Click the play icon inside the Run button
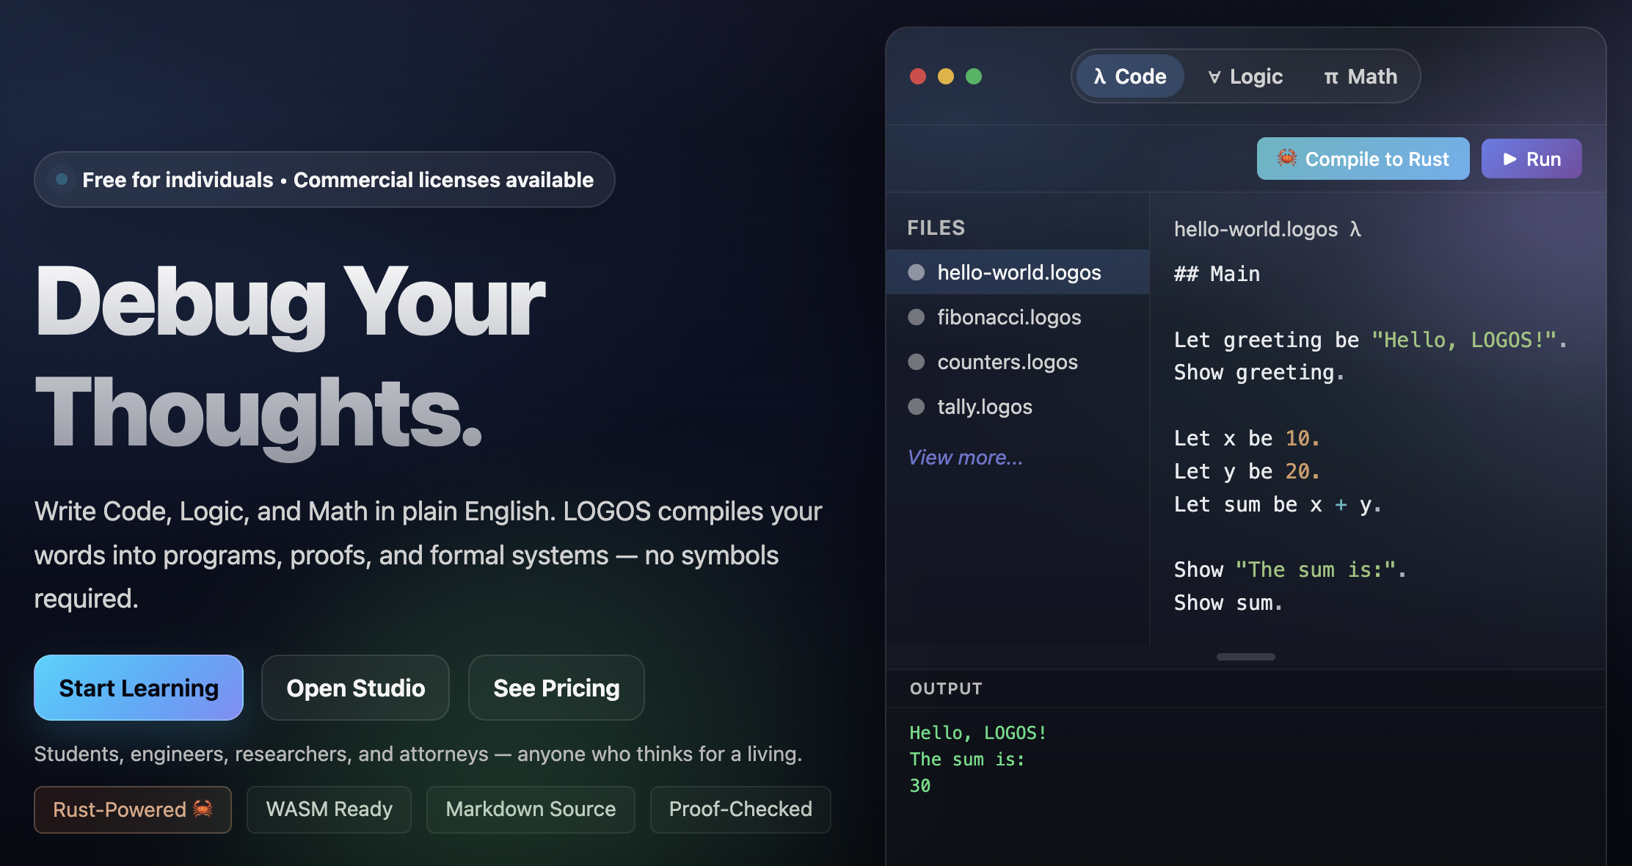 [1509, 159]
